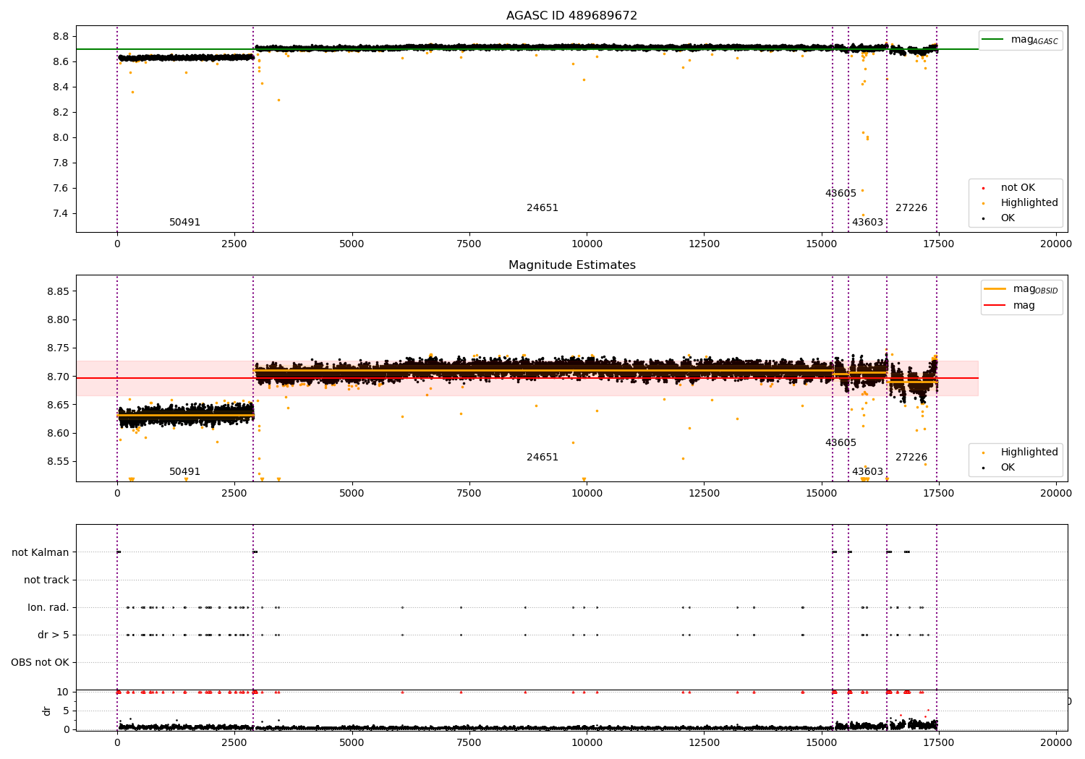
Task: Click tick 5 on the dr axis
Action: [66, 711]
